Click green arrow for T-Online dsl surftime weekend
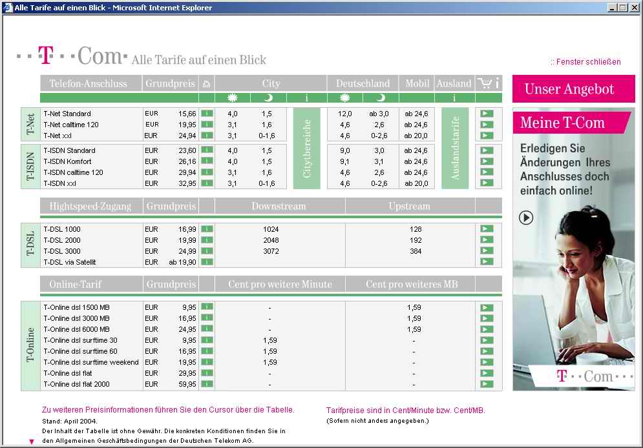643x448 pixels. pyautogui.click(x=487, y=362)
